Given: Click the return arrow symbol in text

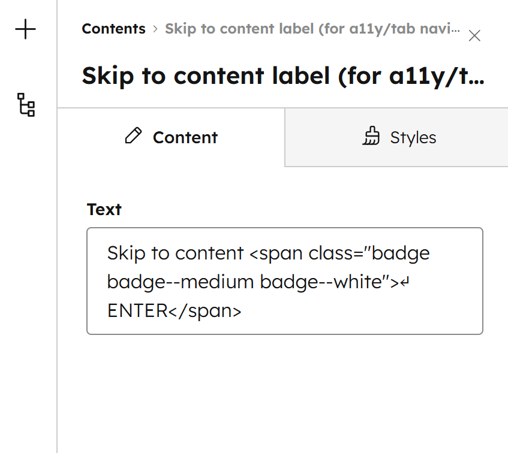Looking at the screenshot, I should pos(404,282).
